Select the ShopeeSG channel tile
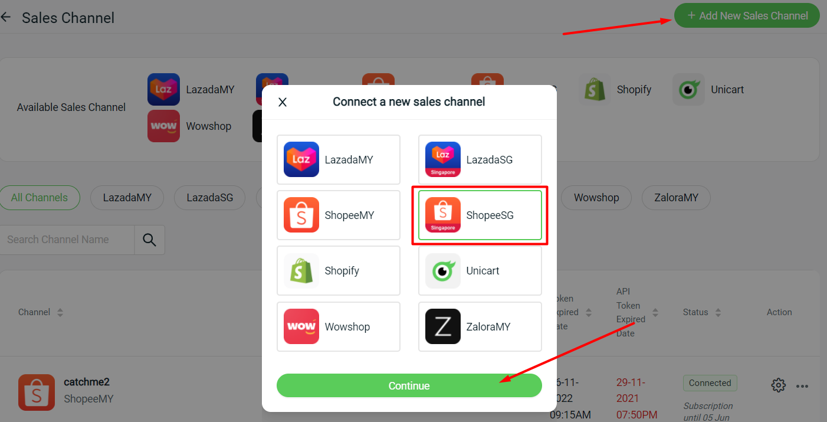This screenshot has width=827, height=422. 480,215
